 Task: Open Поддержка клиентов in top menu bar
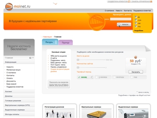142,11
